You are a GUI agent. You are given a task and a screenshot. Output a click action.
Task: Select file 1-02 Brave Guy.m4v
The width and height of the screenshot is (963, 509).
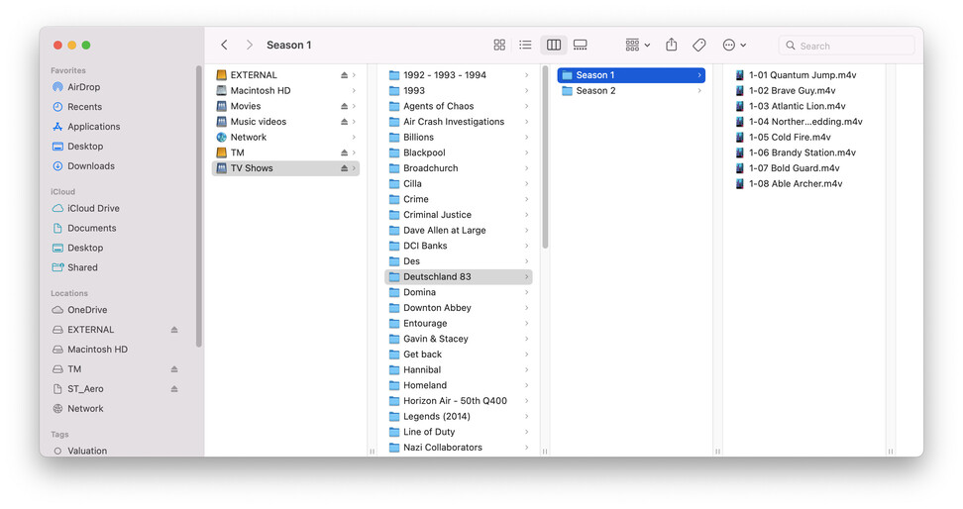click(785, 90)
